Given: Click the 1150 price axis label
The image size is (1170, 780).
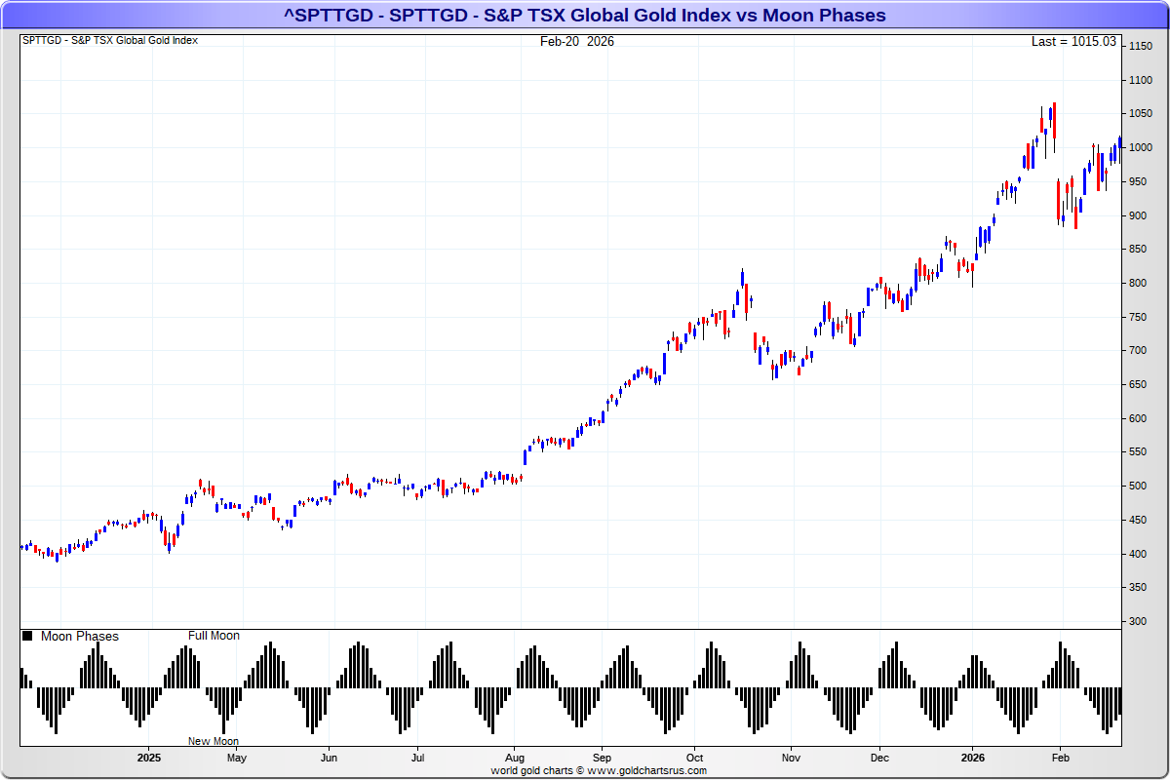Looking at the screenshot, I should 1141,47.
